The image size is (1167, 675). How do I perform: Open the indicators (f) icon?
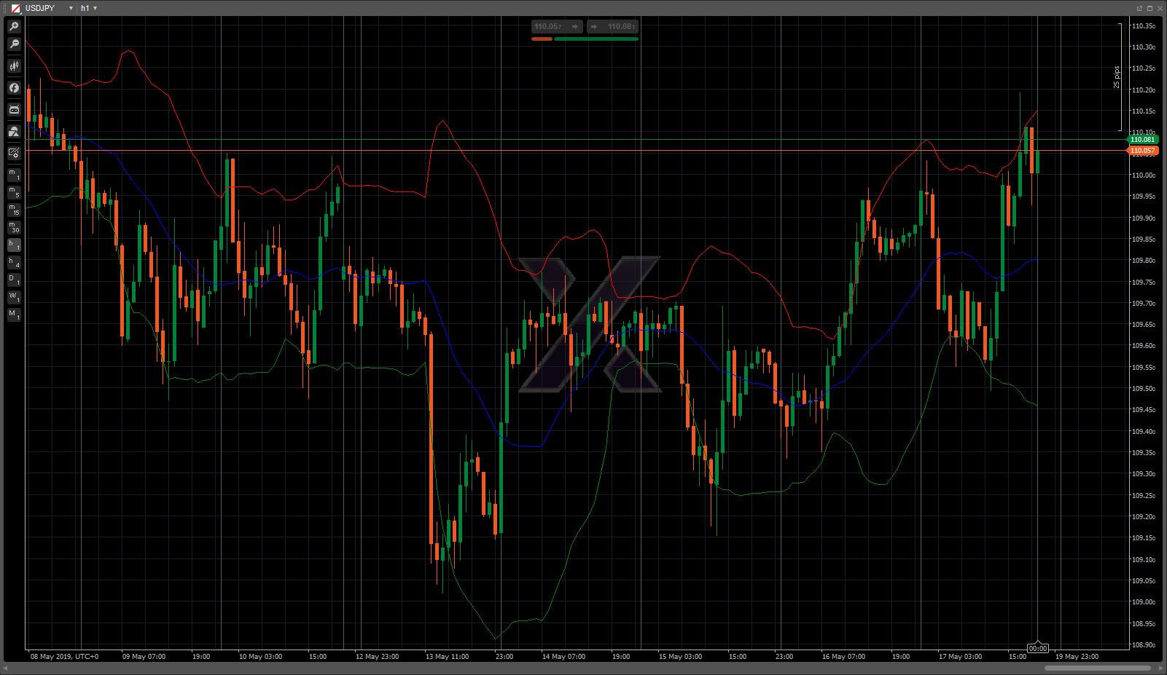[x=14, y=88]
